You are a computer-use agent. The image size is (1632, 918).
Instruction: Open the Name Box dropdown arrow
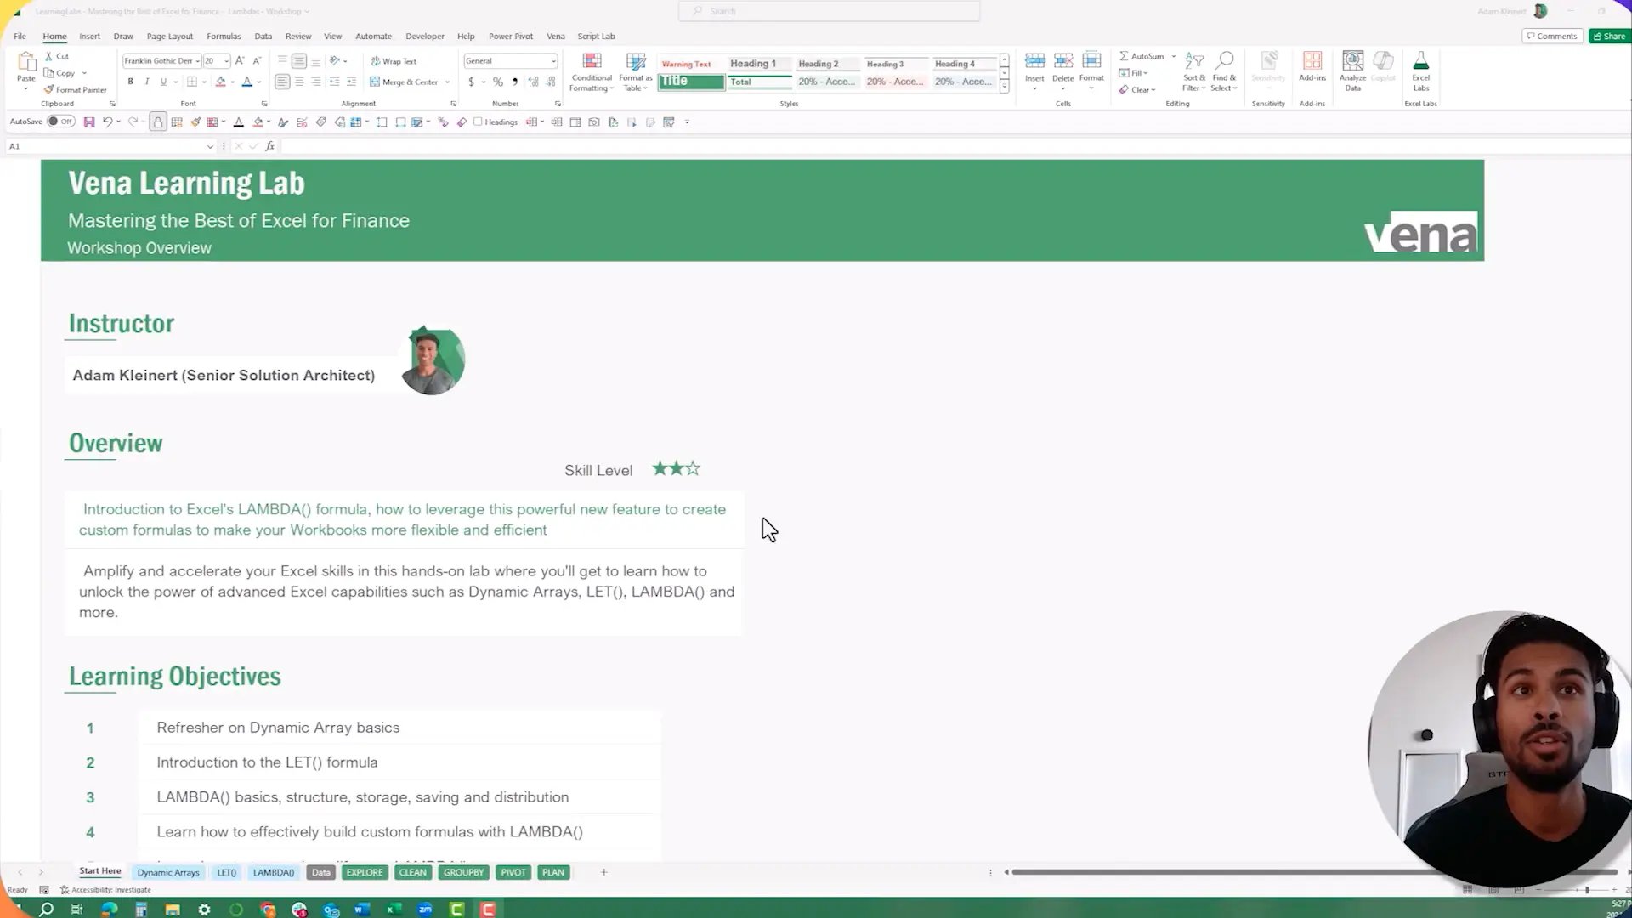pos(210,147)
